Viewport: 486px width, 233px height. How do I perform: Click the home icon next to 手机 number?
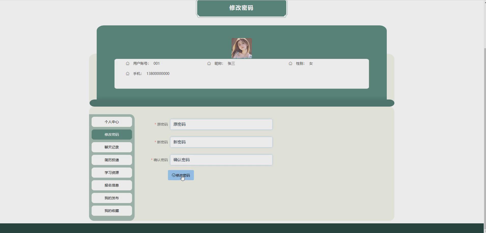click(x=128, y=74)
